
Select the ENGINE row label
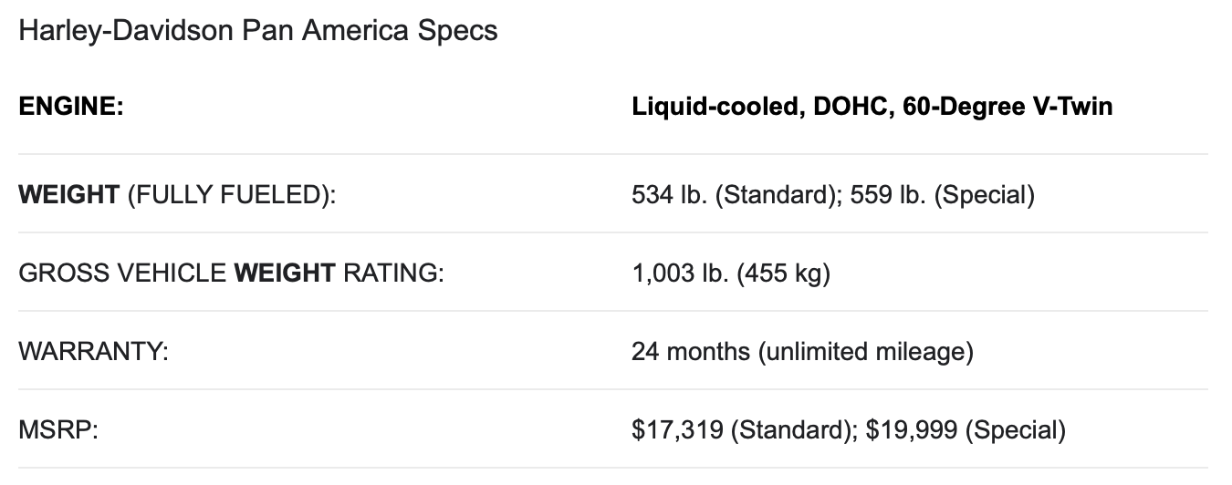(71, 107)
